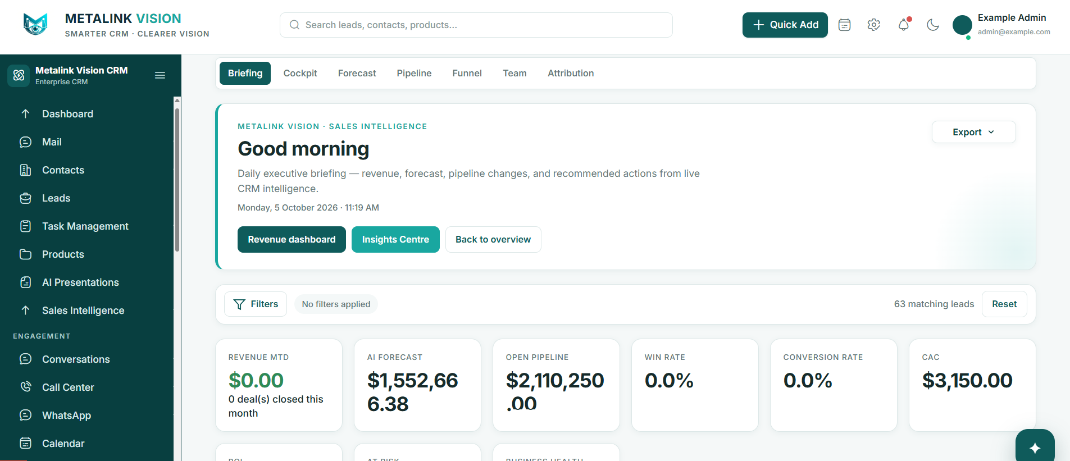Screen dimensions: 1070x461
Task: Collapse sidebar with the hamburger icon
Action: tap(160, 75)
